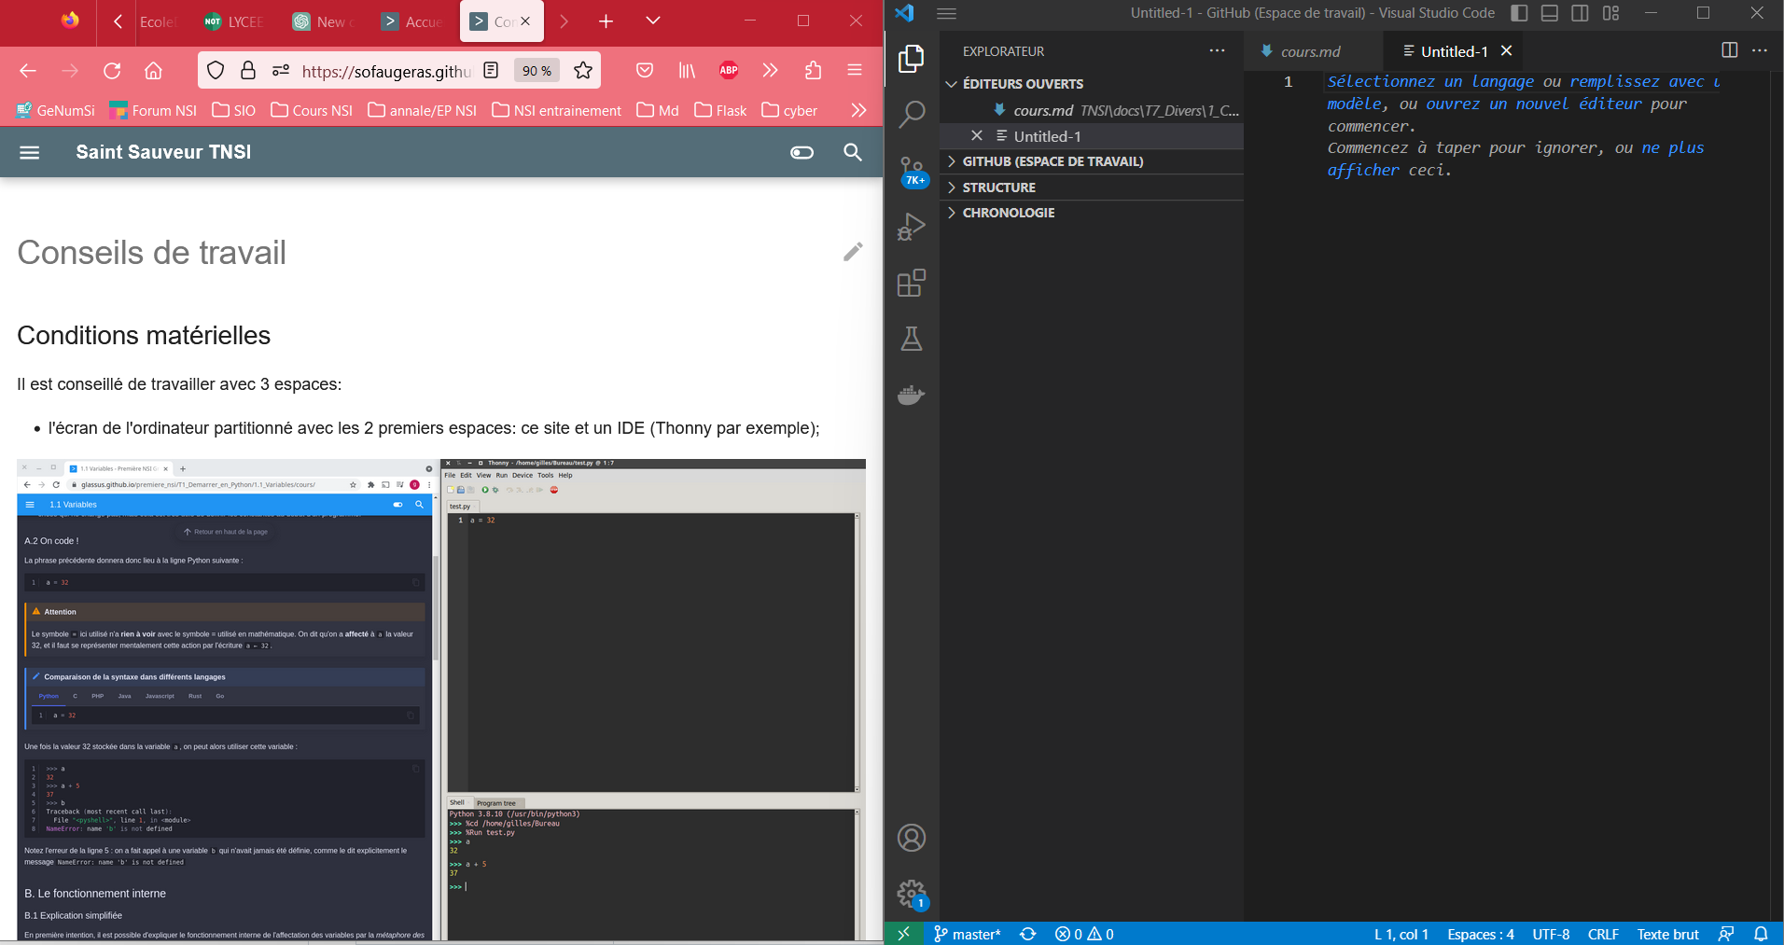The height and width of the screenshot is (945, 1784).
Task: Toggle dark mode switch on Saint Sauveur site
Action: tap(801, 152)
